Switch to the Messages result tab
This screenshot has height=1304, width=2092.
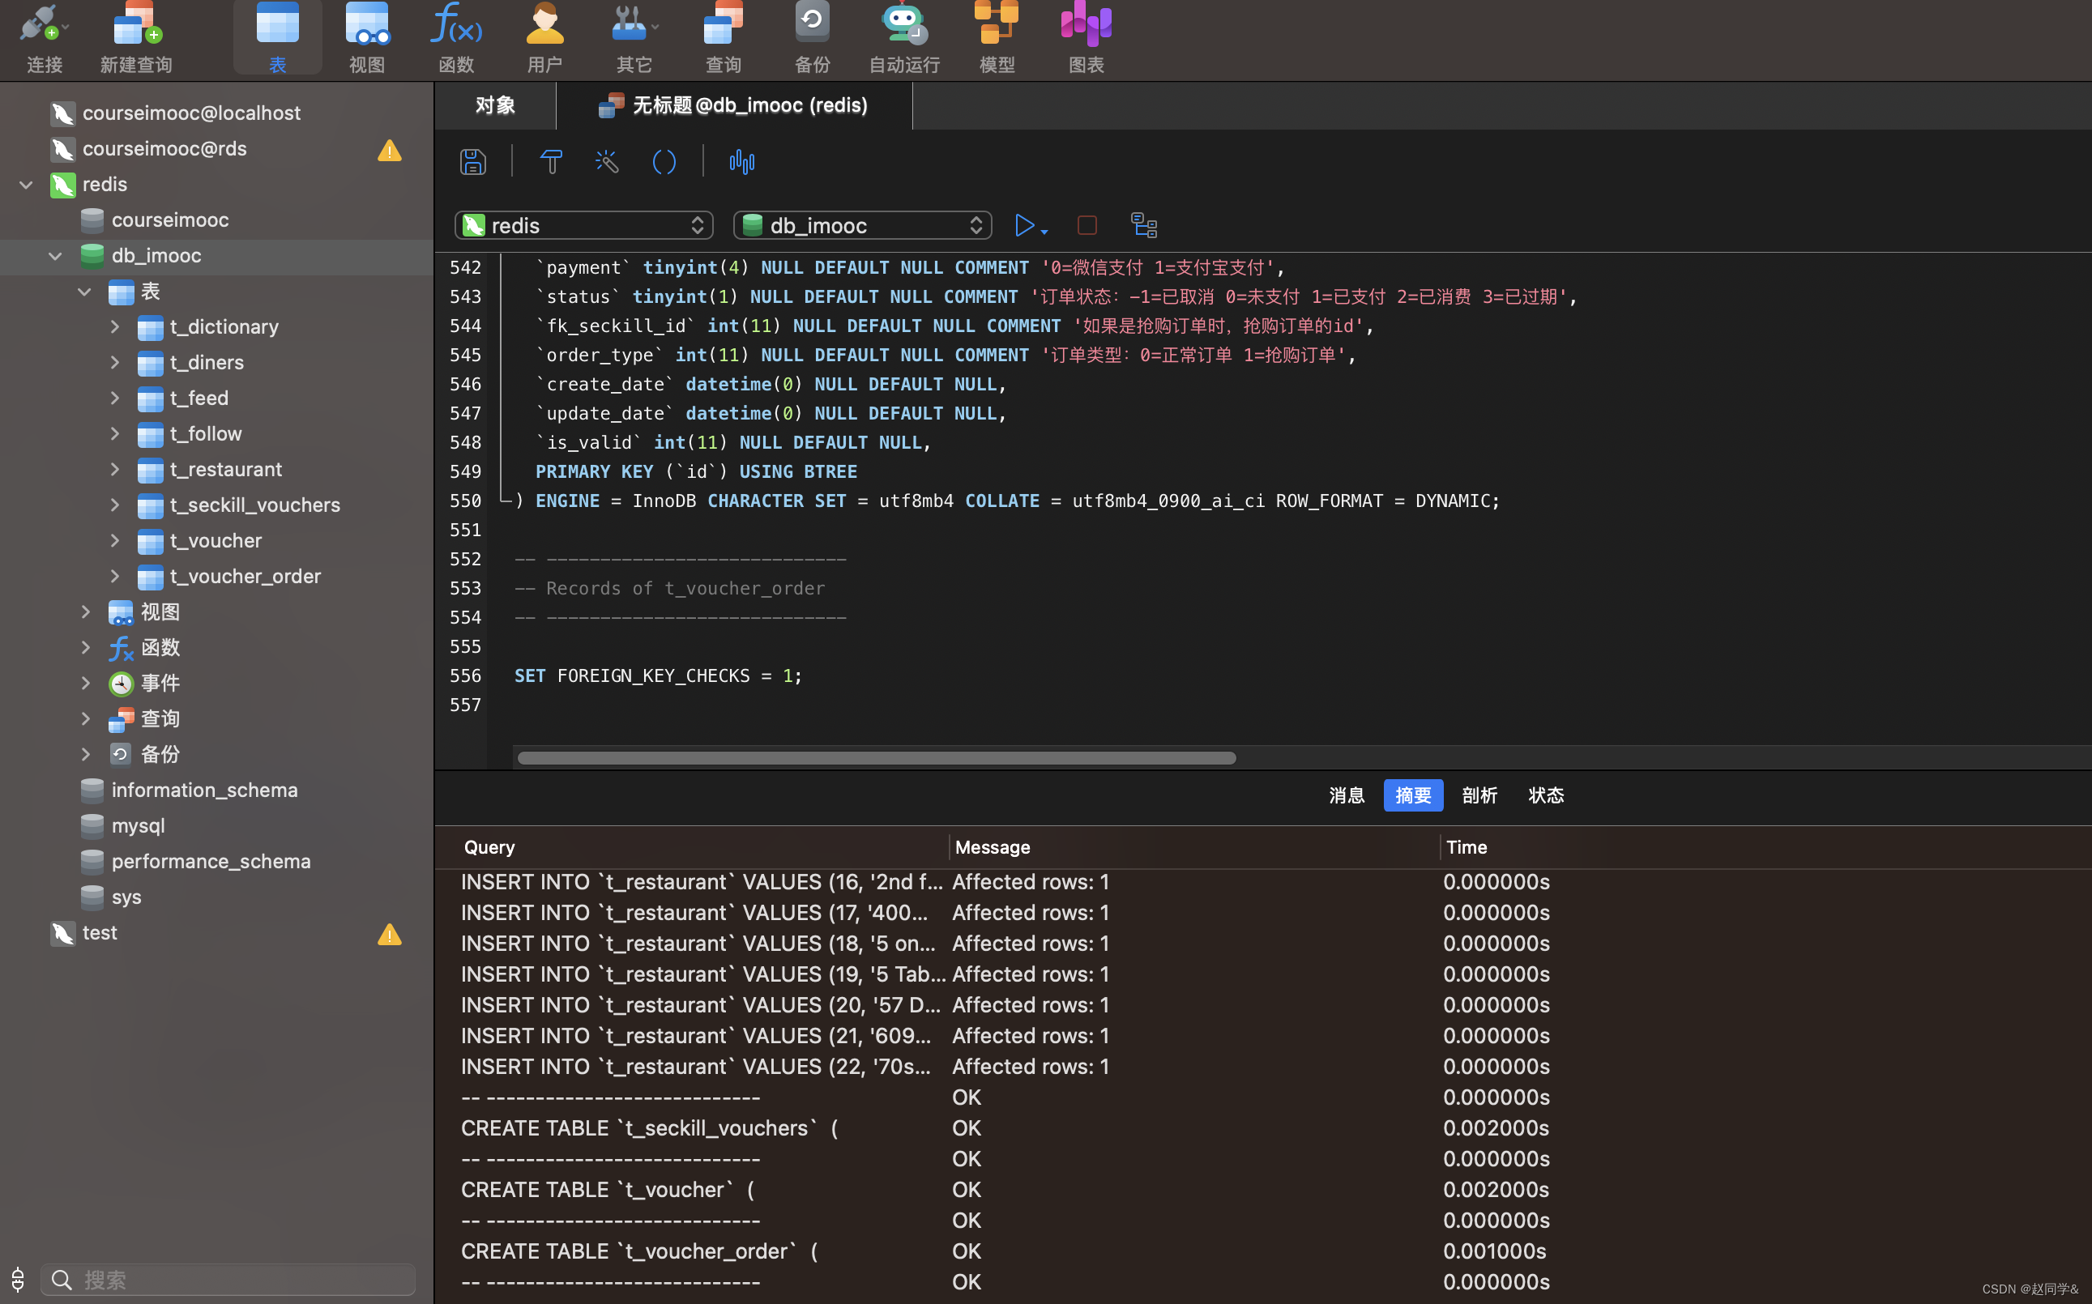coord(1346,795)
